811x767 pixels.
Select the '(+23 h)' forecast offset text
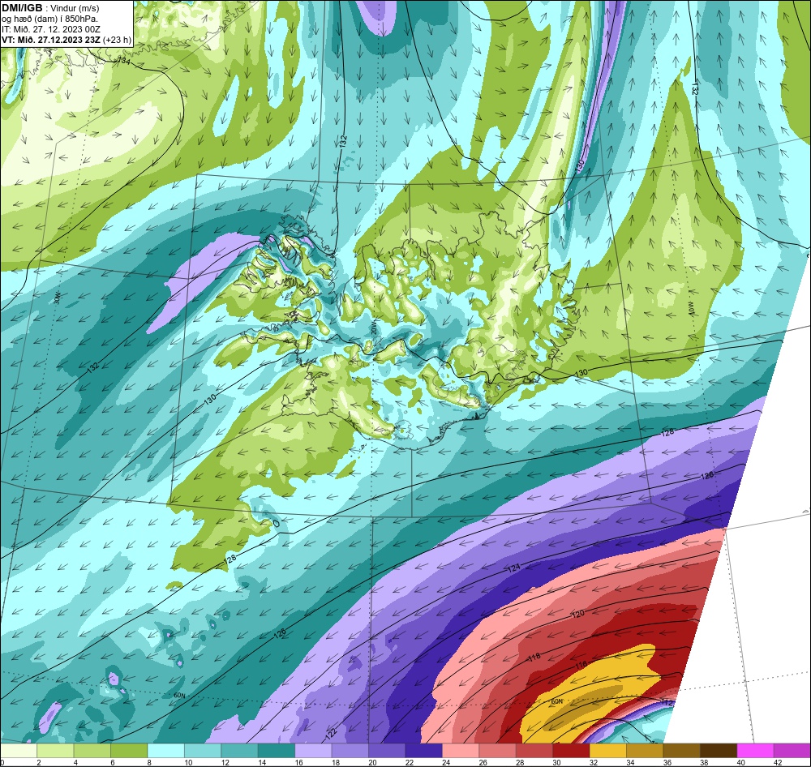point(117,40)
